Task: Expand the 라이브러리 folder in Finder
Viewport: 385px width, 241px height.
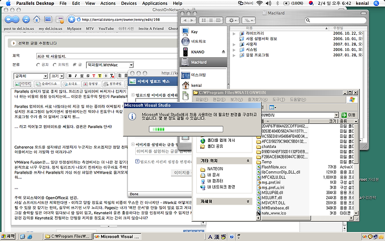Action: pyautogui.click(x=234, y=33)
